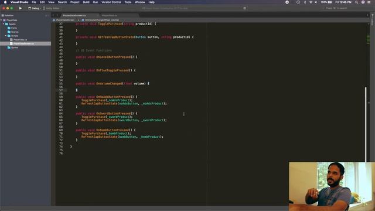Viewport: 375px width, 211px height.
Task: Open OnVolumeChanged member breadcrumb dropdown
Action: (x=102, y=20)
